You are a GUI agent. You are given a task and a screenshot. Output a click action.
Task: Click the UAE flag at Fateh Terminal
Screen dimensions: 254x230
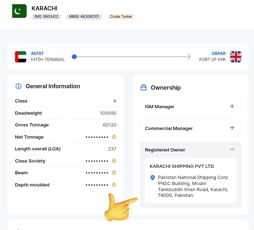(x=20, y=57)
